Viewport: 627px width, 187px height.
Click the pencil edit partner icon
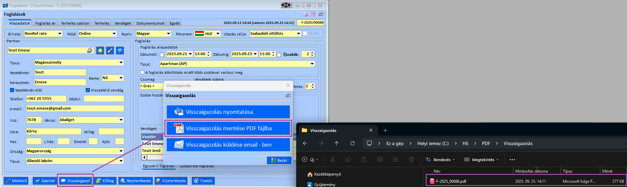[x=110, y=51]
